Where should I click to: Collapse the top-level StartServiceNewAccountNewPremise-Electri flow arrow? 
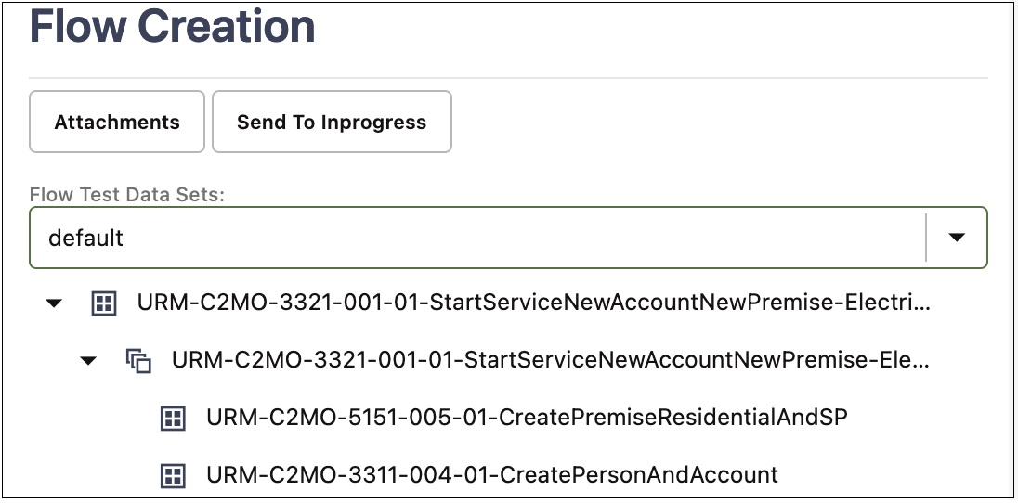click(55, 303)
